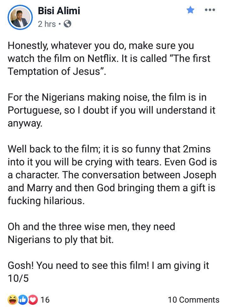Click the "2 hrs" post timestamp

(x=47, y=24)
